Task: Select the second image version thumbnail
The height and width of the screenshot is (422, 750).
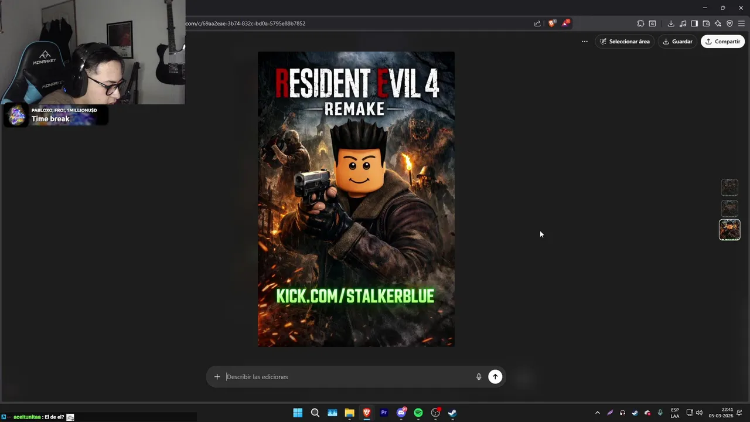Action: (729, 209)
